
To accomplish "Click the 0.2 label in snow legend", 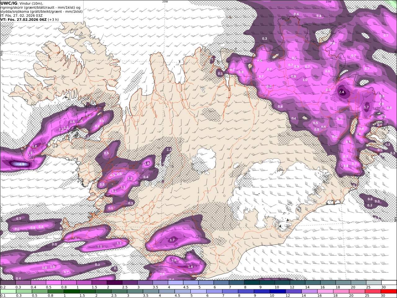I will click(x=3, y=287).
